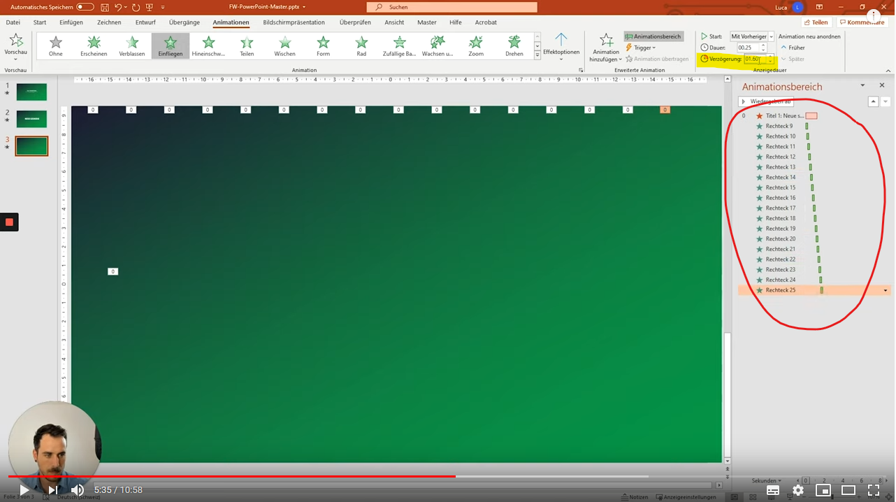Select the Zoom animation

476,46
